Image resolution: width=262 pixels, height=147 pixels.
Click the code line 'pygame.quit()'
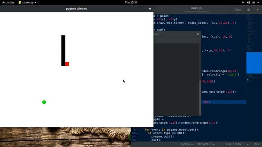point(163,136)
